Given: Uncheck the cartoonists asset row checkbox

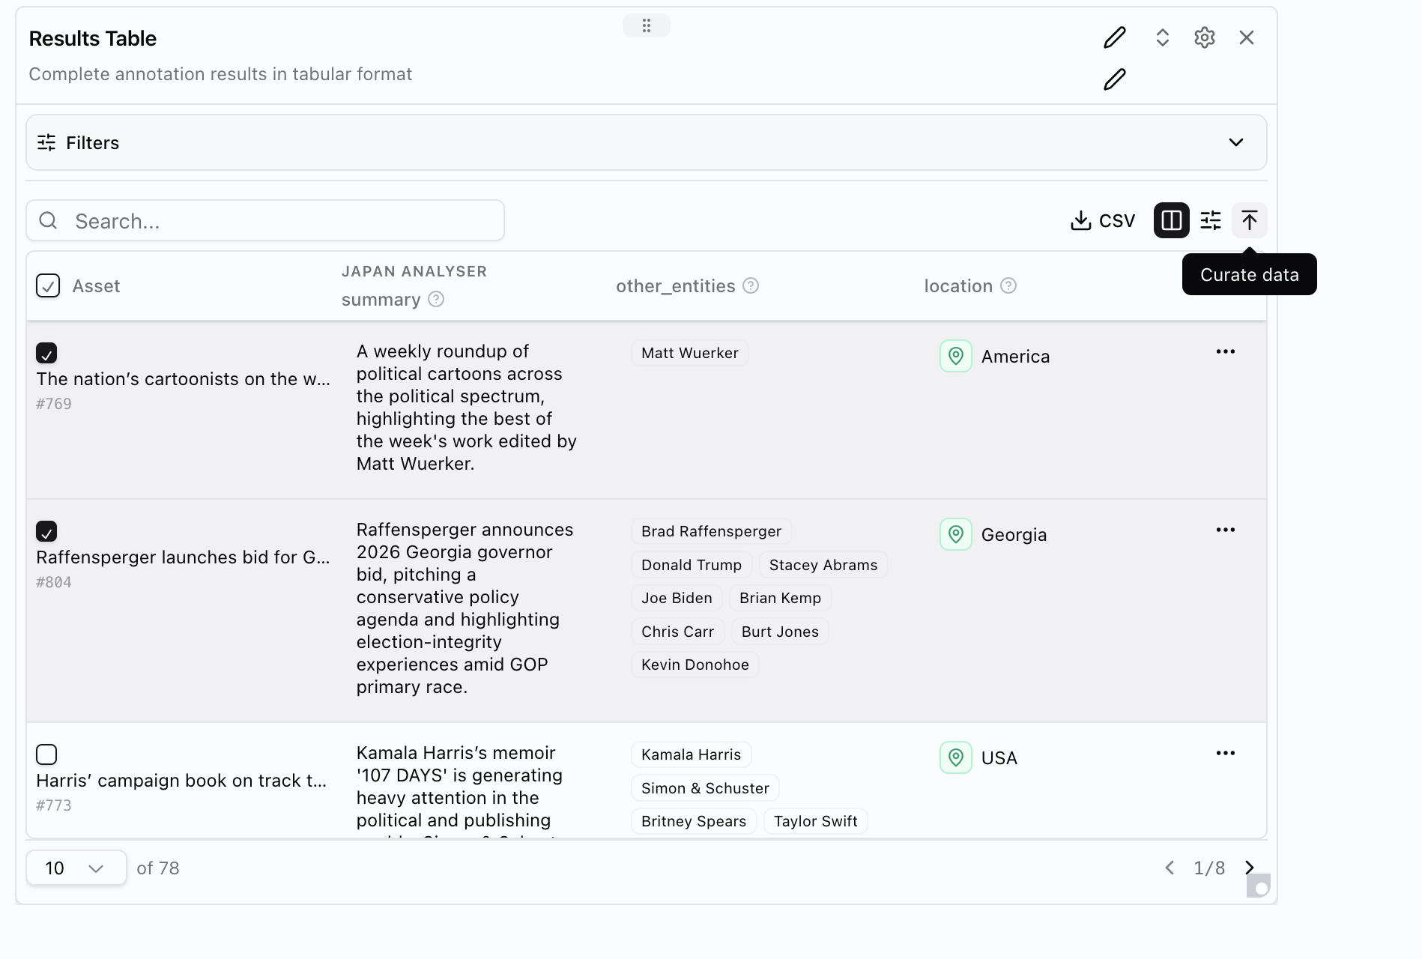Looking at the screenshot, I should pos(46,353).
